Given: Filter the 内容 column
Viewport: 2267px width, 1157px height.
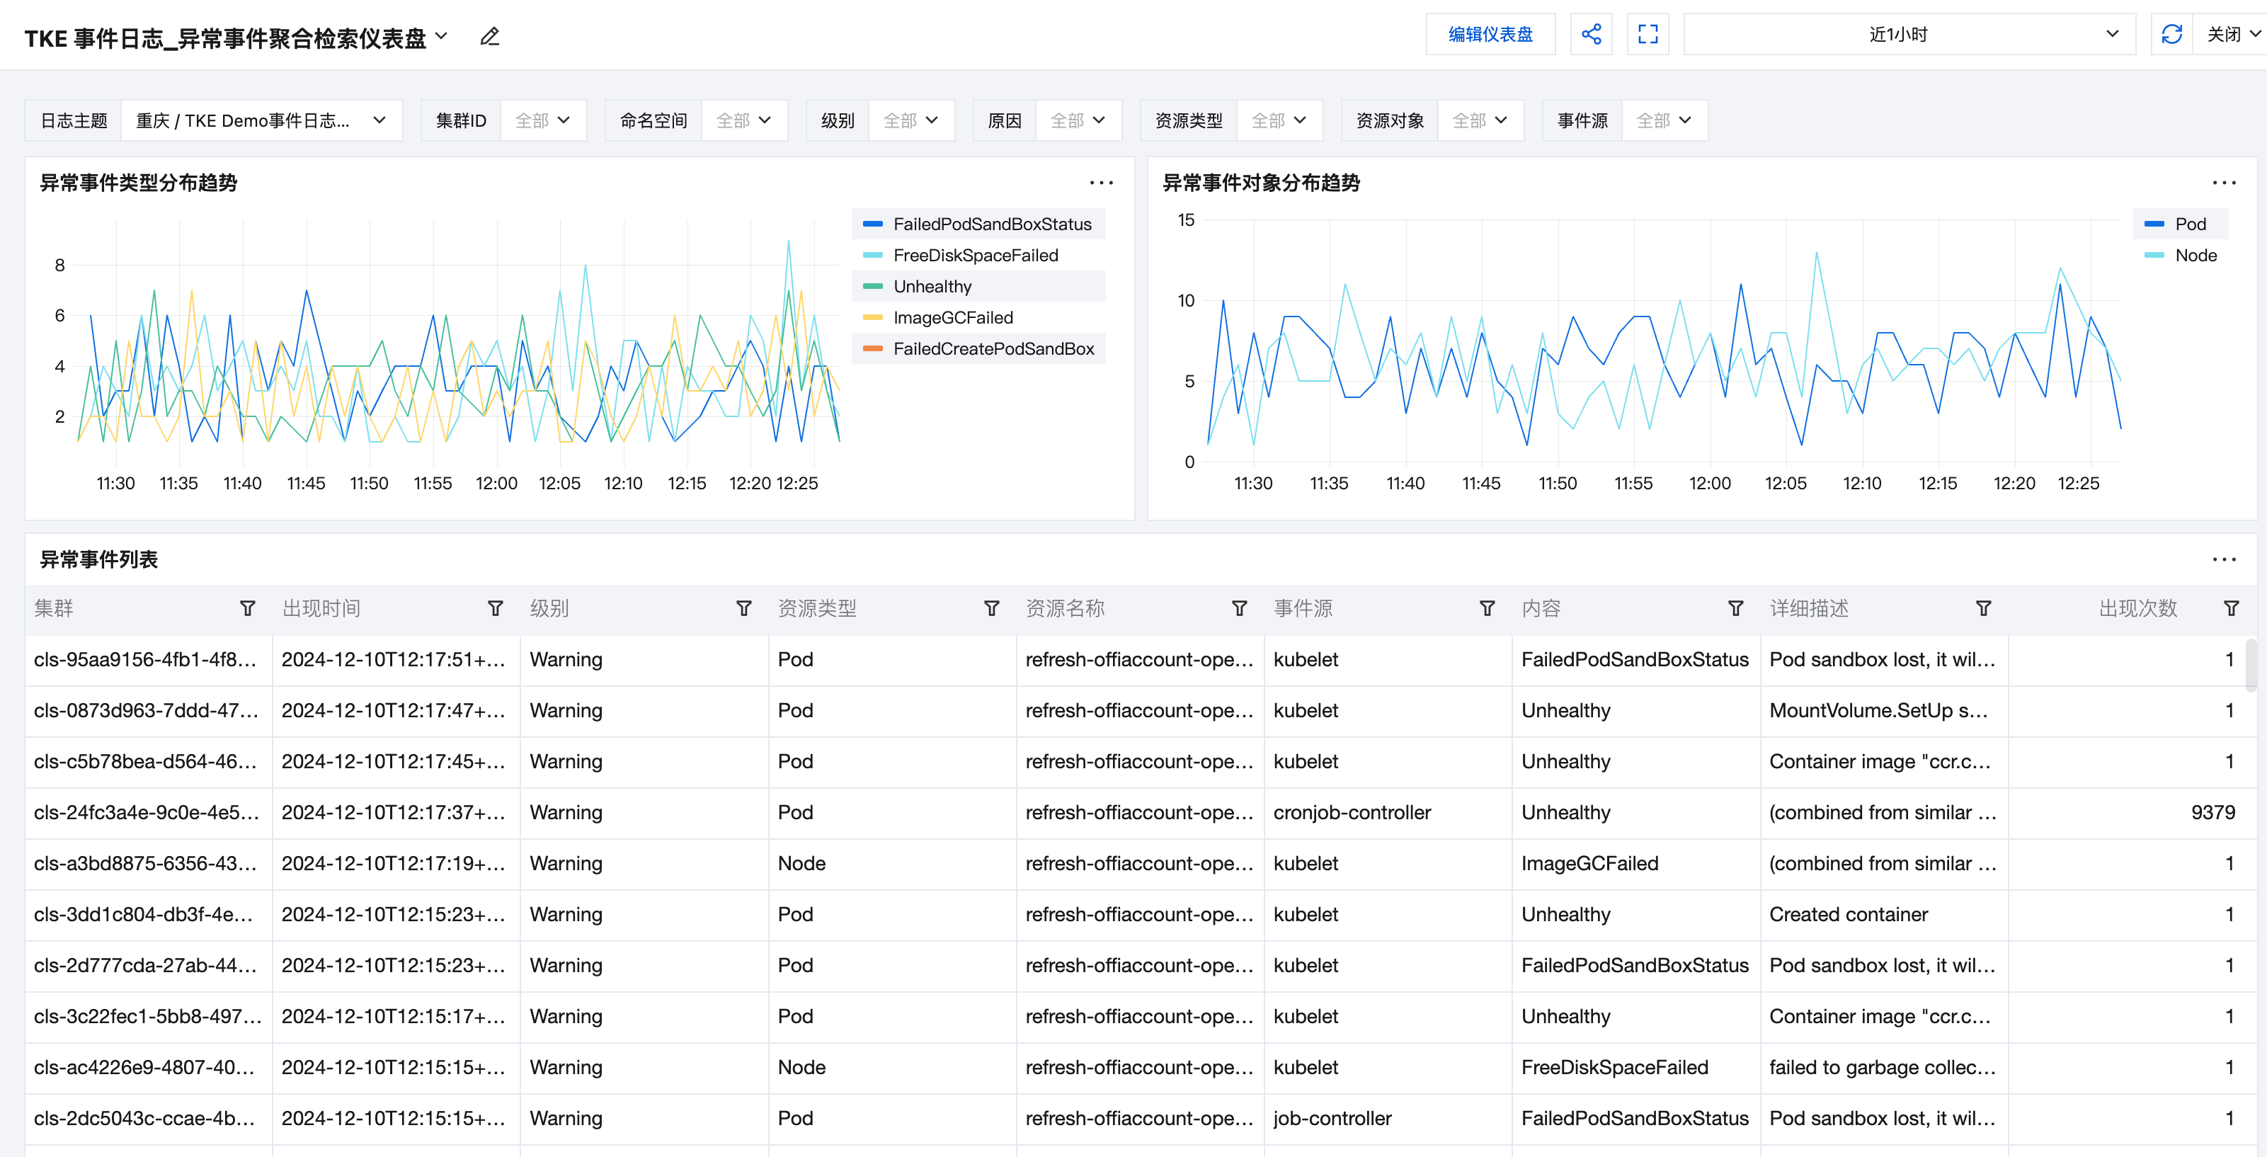Looking at the screenshot, I should [x=1735, y=608].
